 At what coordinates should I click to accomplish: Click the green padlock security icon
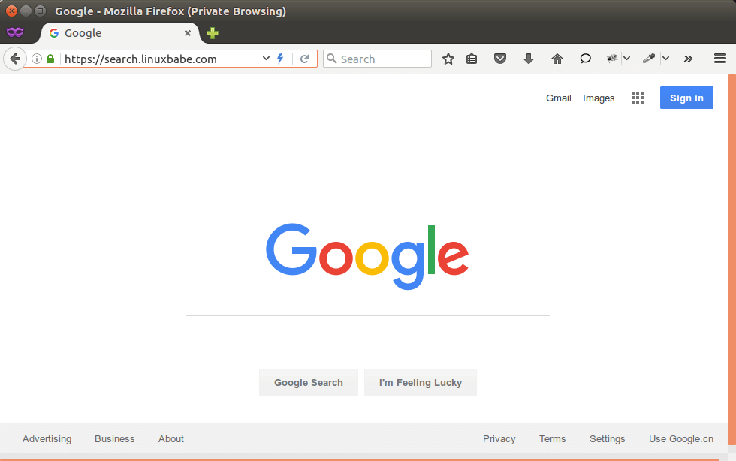tap(50, 59)
